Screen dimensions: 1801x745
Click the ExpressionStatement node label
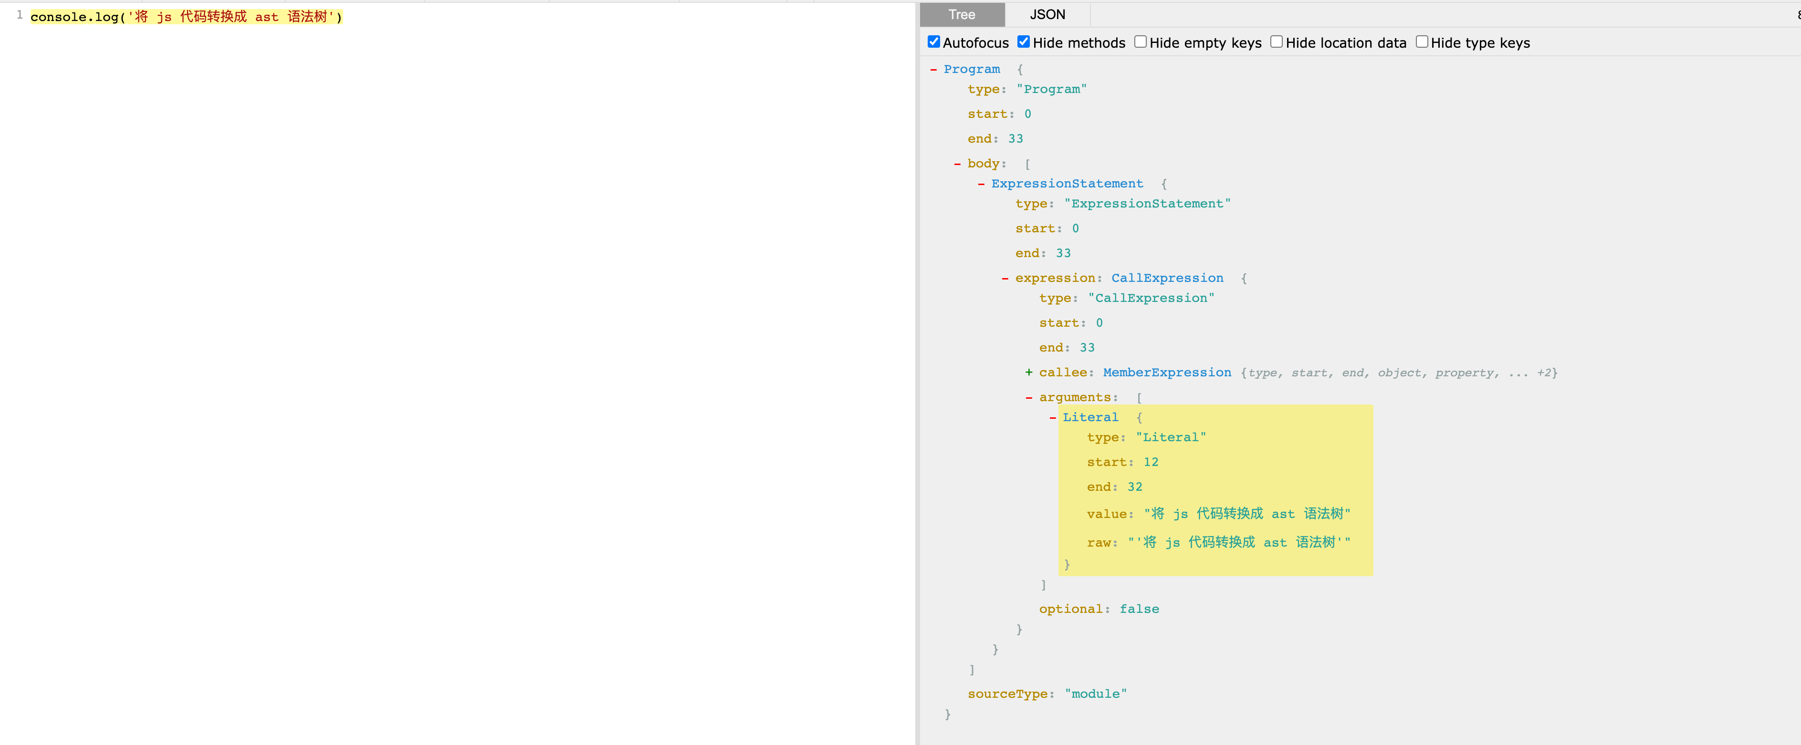click(1067, 183)
